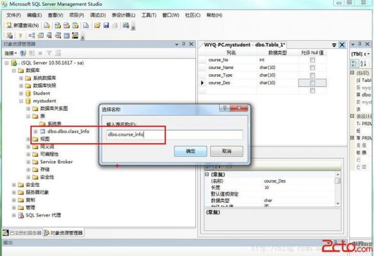Image resolution: width=374 pixels, height=256 pixels.
Task: Click the Alphabetical A-Z sort icon in Properties
Action: coord(363,63)
